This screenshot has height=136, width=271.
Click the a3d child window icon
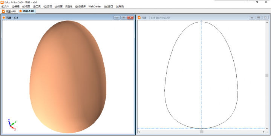(x=4, y=18)
